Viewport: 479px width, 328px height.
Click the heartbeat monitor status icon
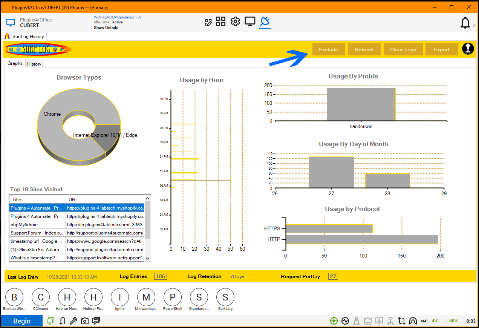pos(345,321)
